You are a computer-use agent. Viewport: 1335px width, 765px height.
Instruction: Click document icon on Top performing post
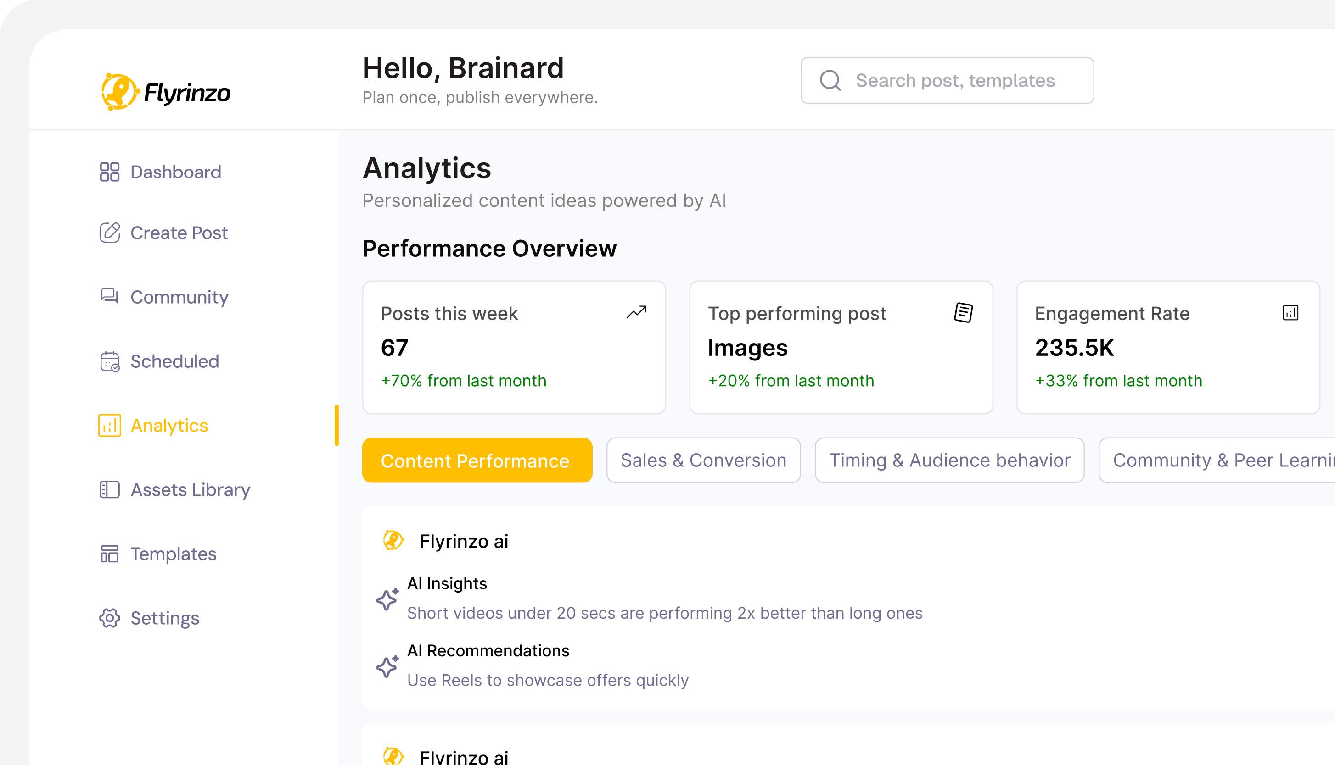pos(963,313)
